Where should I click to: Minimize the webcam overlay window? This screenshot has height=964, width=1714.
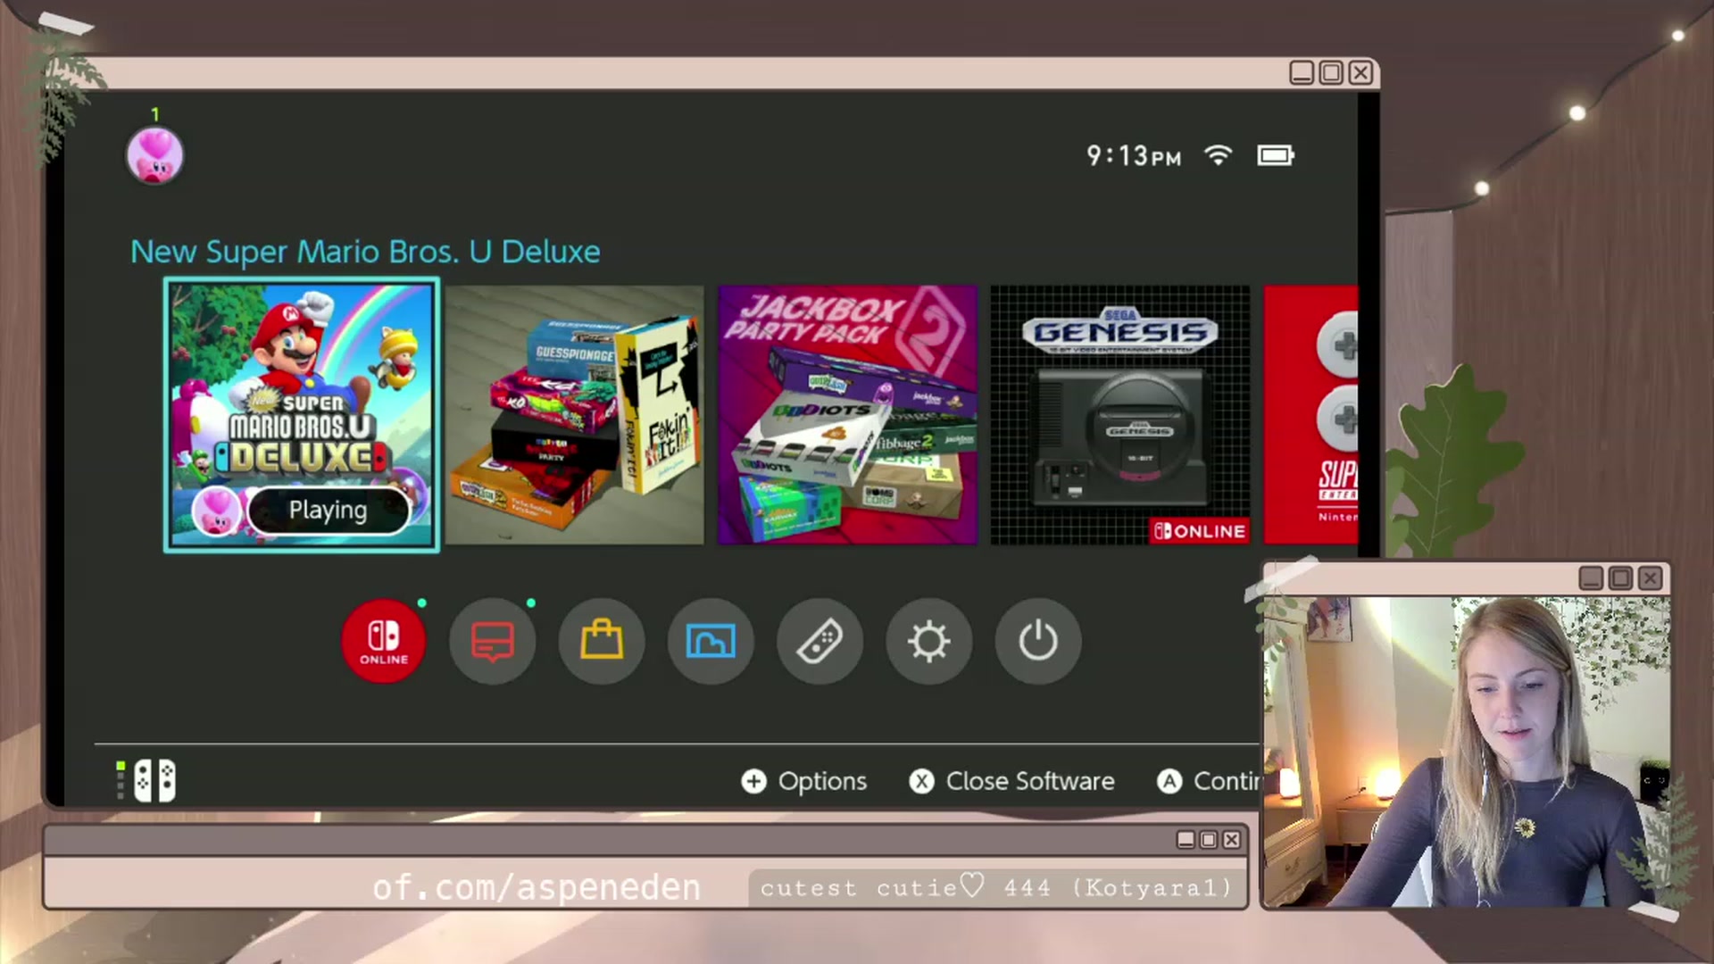(1592, 578)
